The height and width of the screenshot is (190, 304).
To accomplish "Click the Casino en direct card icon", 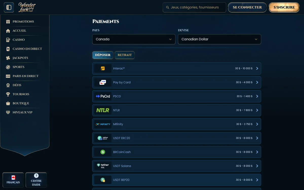I will (8, 49).
